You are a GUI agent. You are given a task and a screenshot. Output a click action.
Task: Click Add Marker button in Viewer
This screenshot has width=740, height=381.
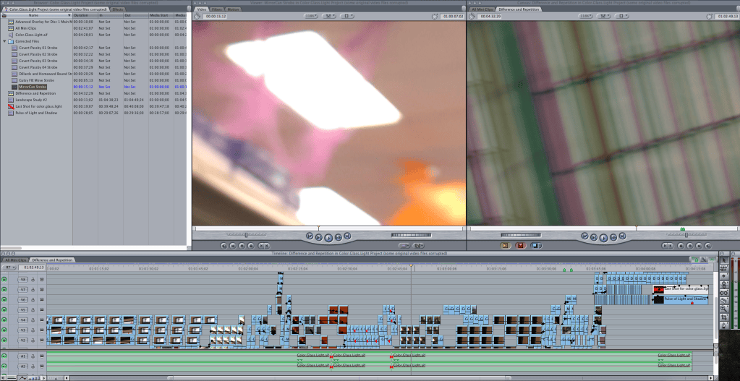pyautogui.click(x=251, y=245)
